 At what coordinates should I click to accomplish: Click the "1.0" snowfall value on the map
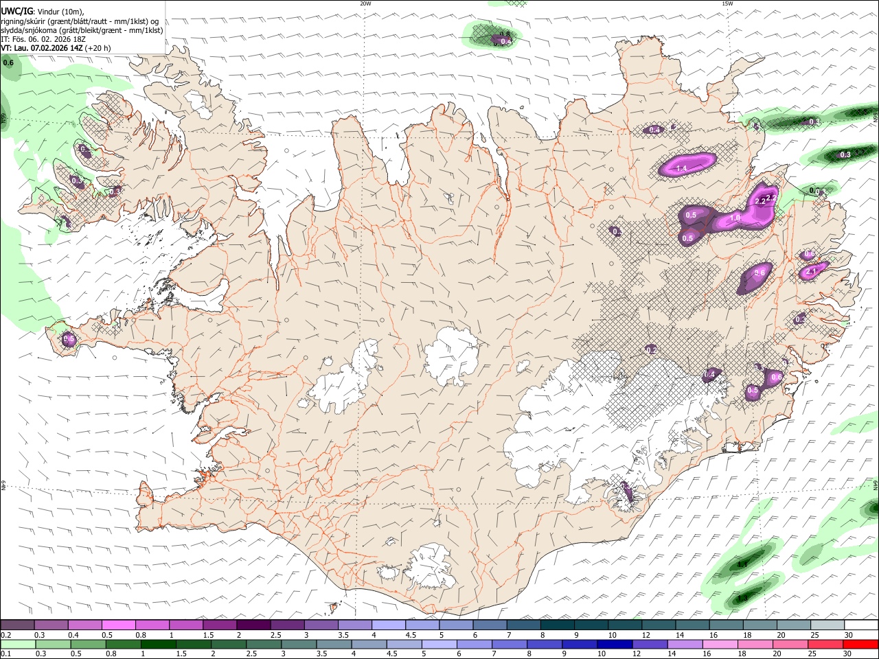(x=735, y=218)
